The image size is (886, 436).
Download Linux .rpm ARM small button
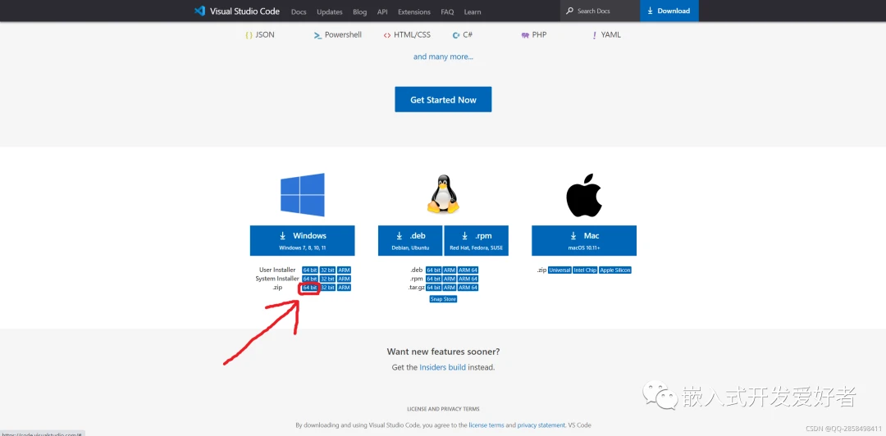coord(450,279)
